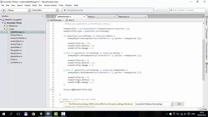Open Windows search from the taskbar
Screen dimensions: 208x117
(11, 114)
